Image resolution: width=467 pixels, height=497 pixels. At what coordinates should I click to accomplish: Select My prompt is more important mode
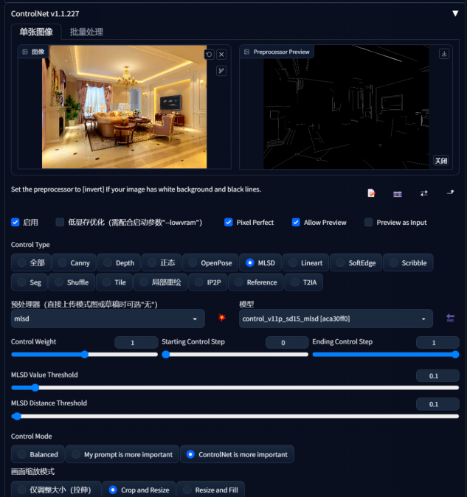click(122, 454)
